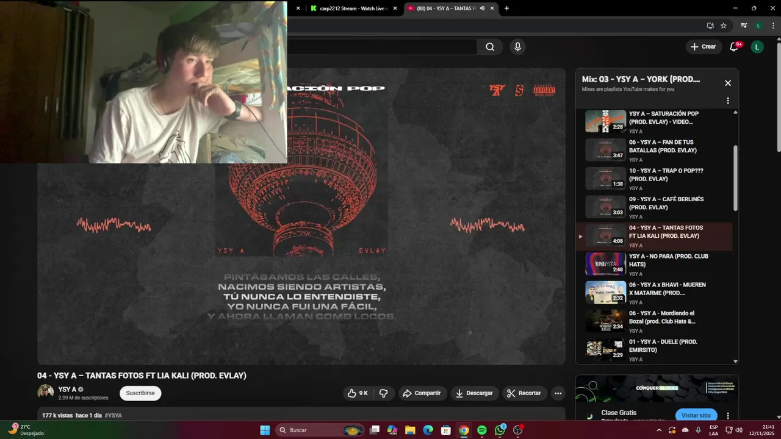This screenshot has height=439, width=781.
Task: Switch to carp2212 Stream tab
Action: (x=353, y=9)
